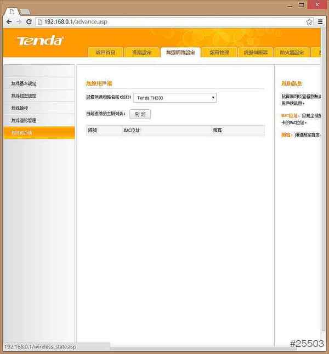
Task: Bookmark this page with the star
Action: [309, 22]
